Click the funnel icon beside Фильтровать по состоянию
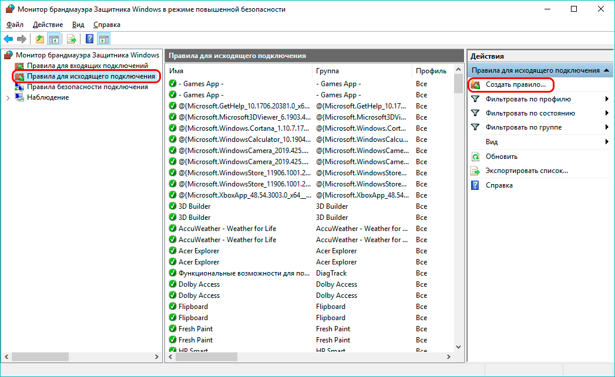Image resolution: width=615 pixels, height=377 pixels. click(475, 113)
